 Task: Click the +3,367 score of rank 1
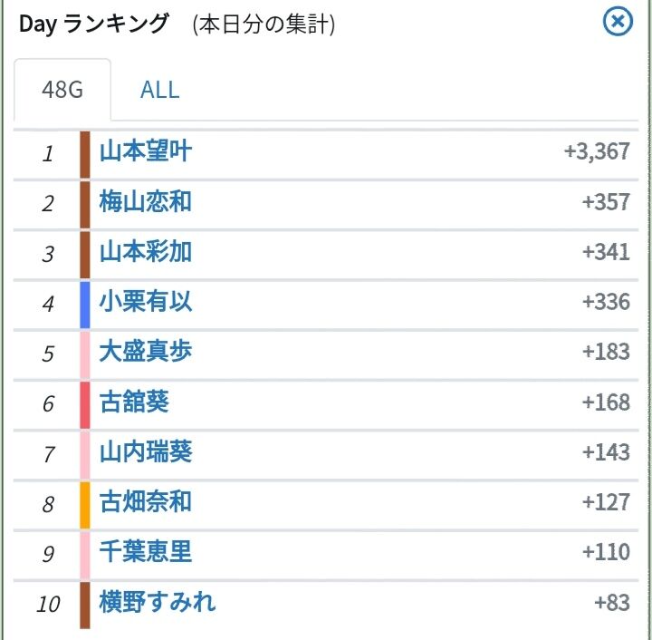coord(596,151)
